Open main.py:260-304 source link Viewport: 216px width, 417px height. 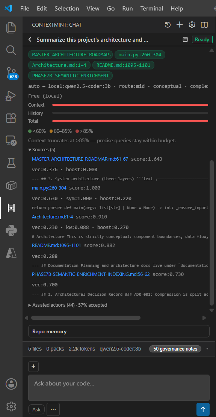[49, 188]
